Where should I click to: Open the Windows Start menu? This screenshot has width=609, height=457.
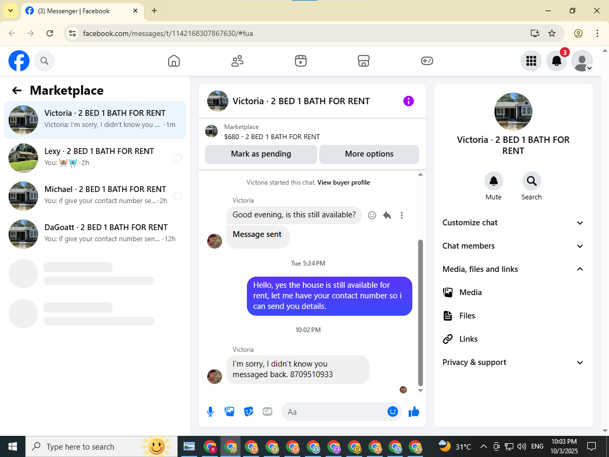click(x=13, y=446)
